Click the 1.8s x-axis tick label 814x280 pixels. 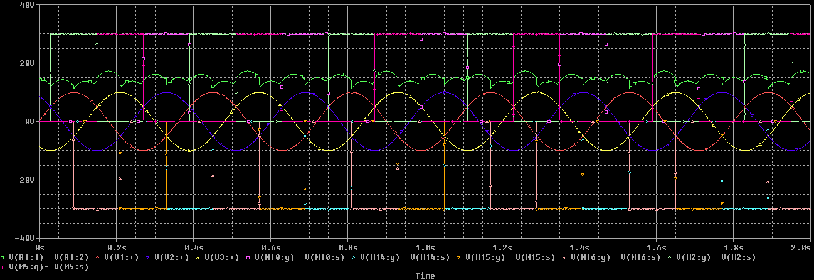coord(734,248)
